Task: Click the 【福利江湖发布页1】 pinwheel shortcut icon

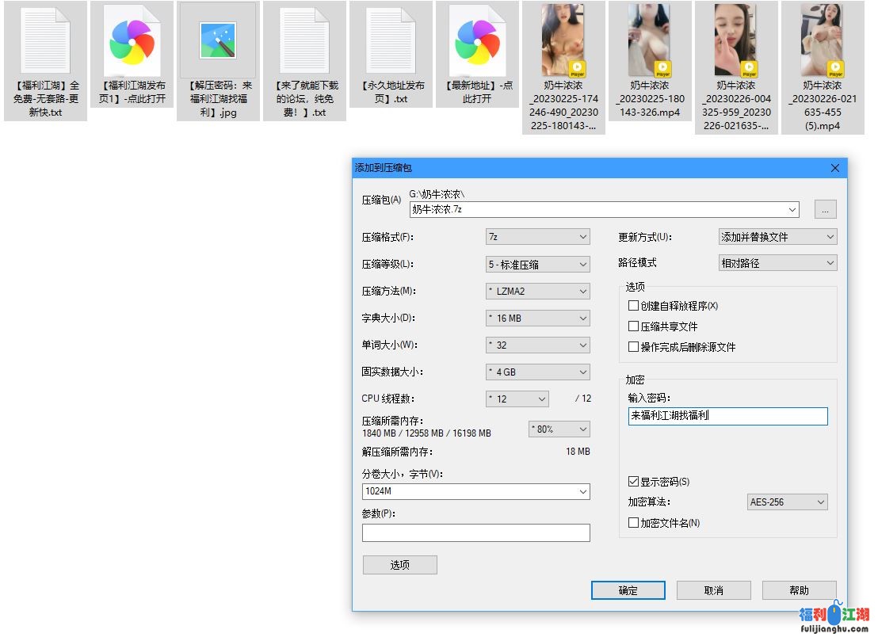Action: click(x=132, y=41)
